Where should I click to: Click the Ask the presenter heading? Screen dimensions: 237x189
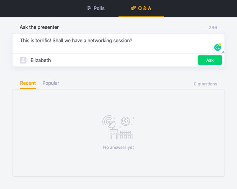click(39, 27)
